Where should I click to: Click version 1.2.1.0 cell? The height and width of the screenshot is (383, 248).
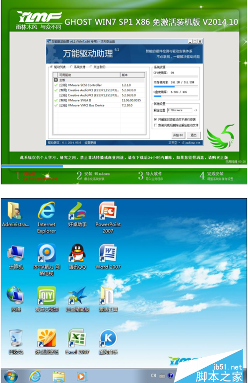(126, 85)
